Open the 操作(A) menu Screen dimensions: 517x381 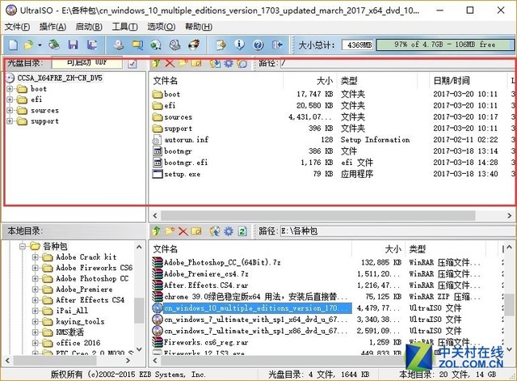pyautogui.click(x=53, y=27)
